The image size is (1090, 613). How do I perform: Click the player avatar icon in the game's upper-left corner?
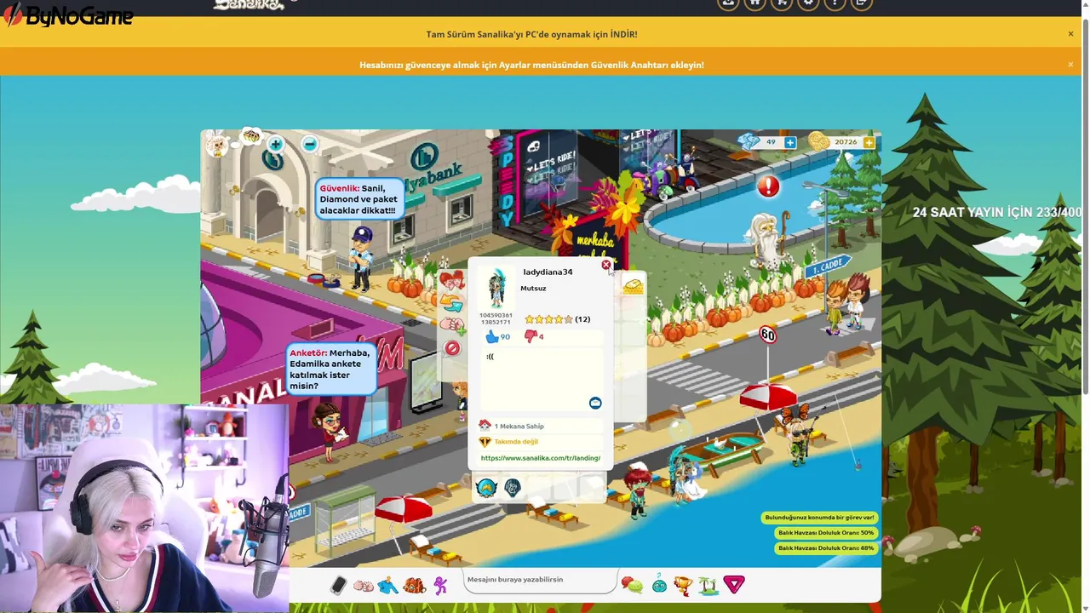218,144
